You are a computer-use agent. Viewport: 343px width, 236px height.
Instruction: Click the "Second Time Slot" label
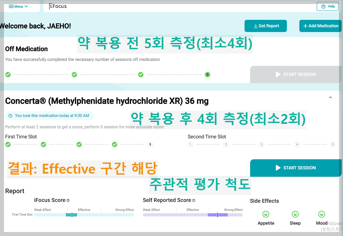tap(207, 137)
